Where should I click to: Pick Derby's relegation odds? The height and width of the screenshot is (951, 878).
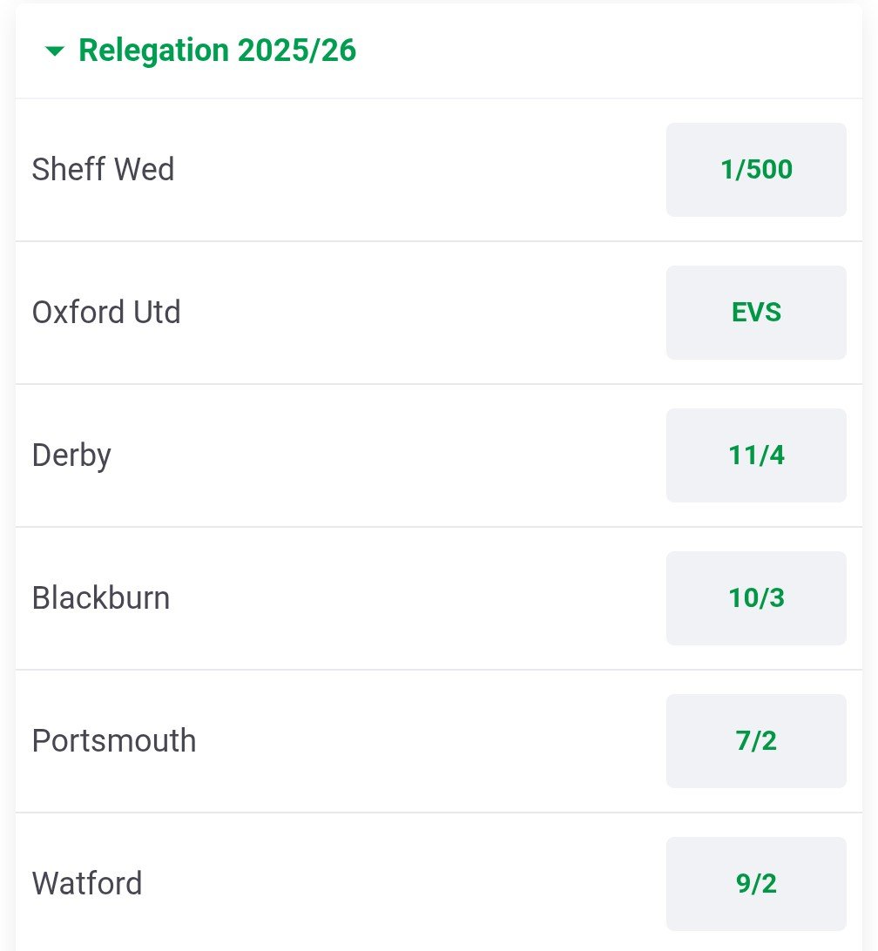click(756, 455)
